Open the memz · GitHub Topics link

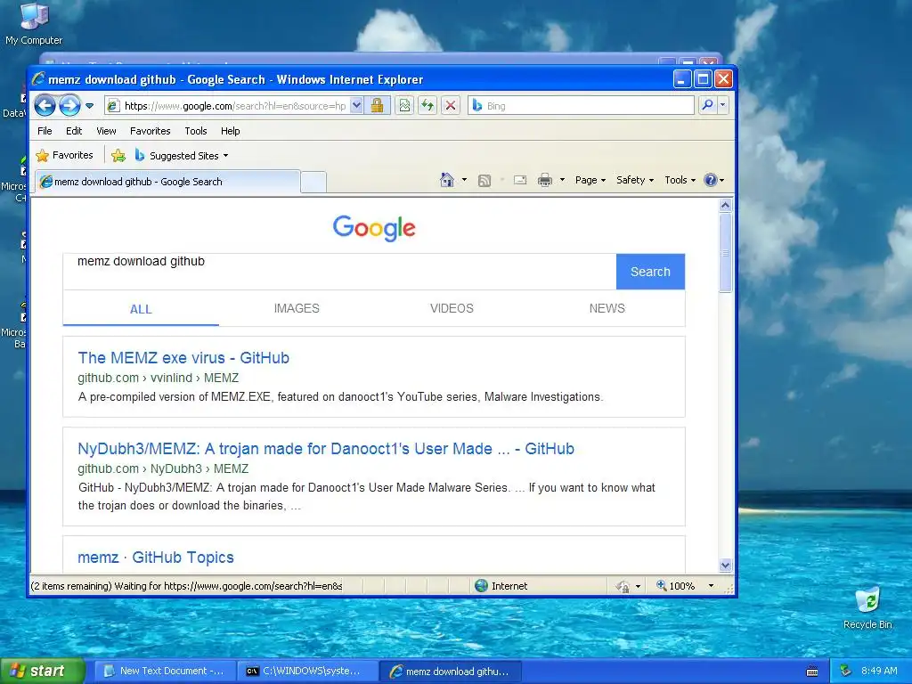[156, 558]
